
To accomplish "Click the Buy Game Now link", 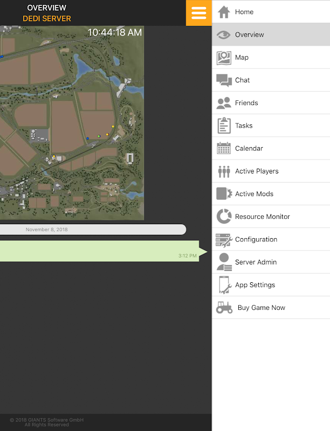I will click(261, 308).
